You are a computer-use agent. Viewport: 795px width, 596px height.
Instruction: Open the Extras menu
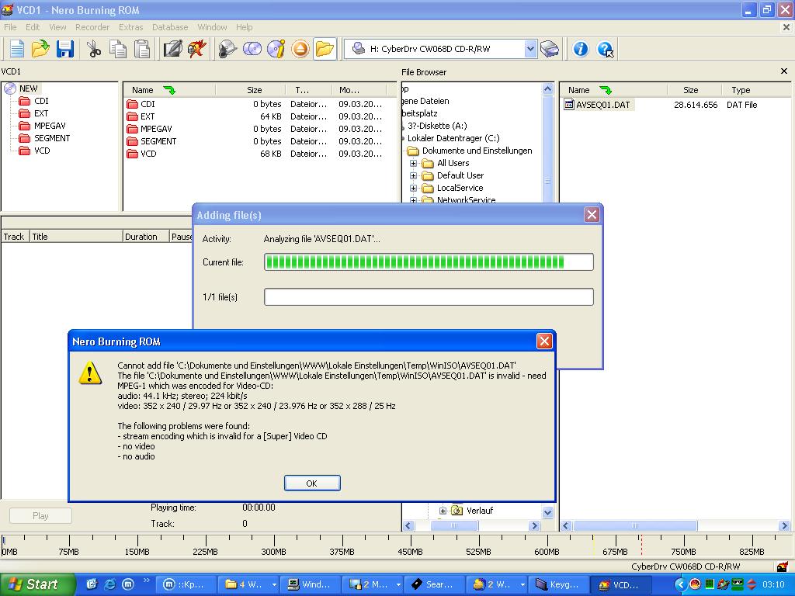coord(130,27)
